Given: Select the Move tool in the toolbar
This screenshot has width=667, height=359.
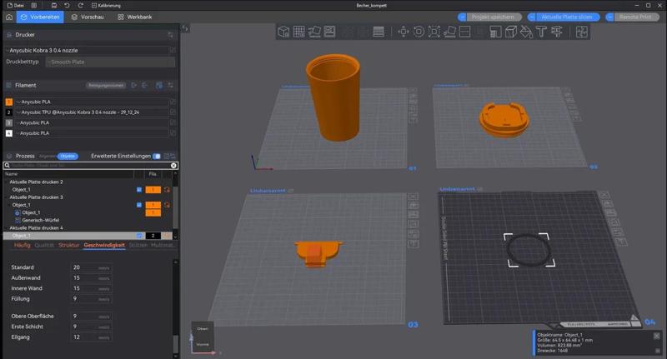Looking at the screenshot, I should [404, 32].
